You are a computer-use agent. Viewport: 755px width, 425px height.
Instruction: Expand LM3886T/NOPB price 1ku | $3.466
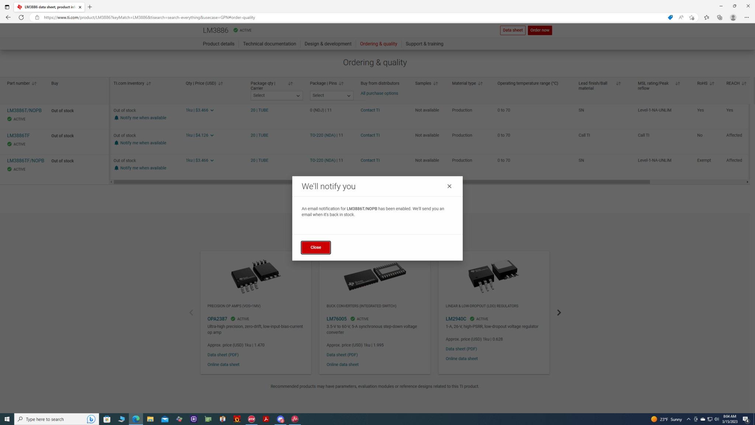pyautogui.click(x=199, y=110)
